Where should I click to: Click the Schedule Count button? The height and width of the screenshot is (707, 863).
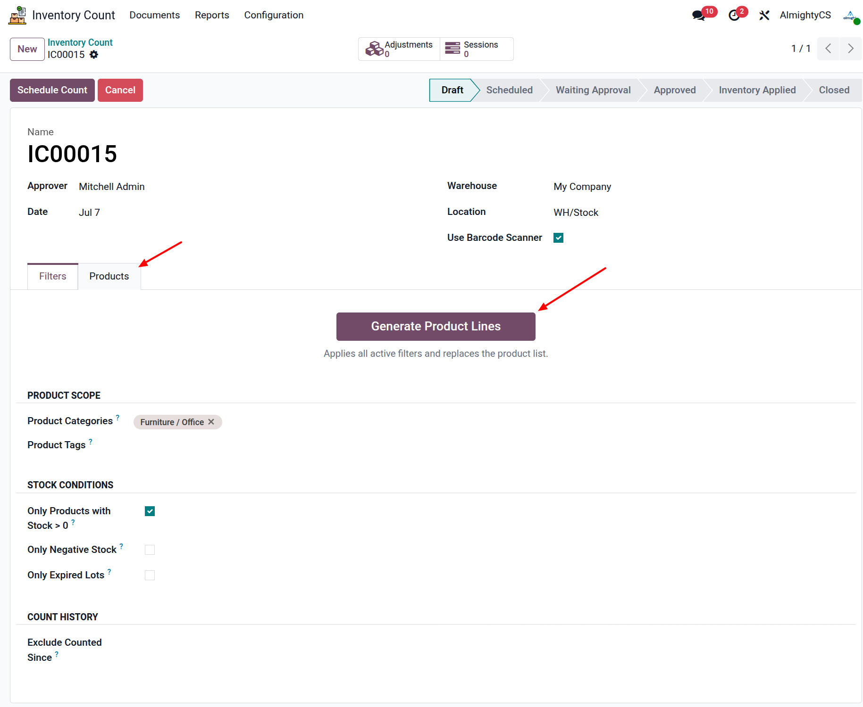click(x=52, y=90)
